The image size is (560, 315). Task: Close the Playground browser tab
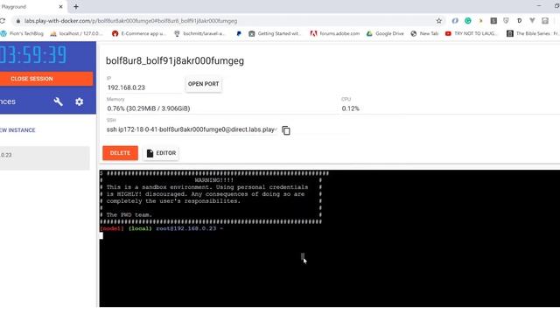pos(60,7)
